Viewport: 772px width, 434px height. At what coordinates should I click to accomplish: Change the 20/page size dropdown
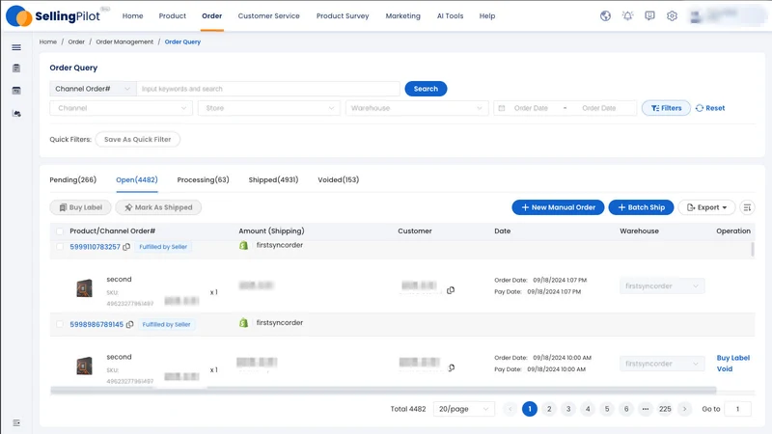(x=464, y=409)
